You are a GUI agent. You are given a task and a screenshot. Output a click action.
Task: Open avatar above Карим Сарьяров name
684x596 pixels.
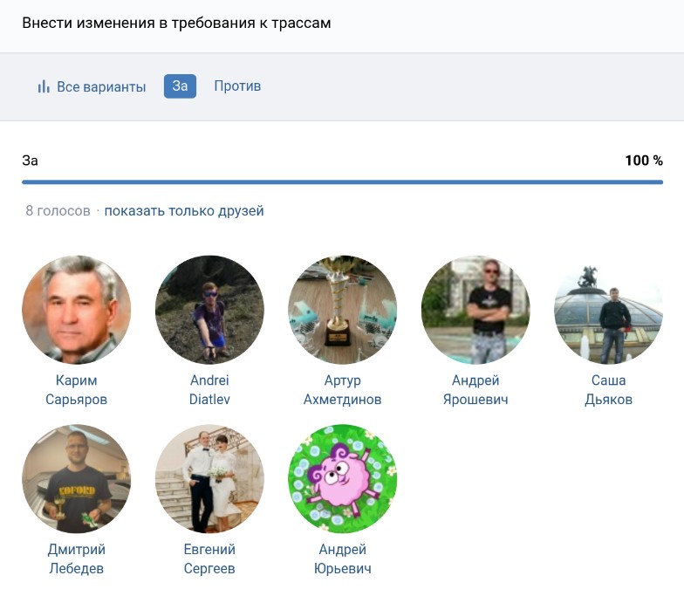(76, 310)
